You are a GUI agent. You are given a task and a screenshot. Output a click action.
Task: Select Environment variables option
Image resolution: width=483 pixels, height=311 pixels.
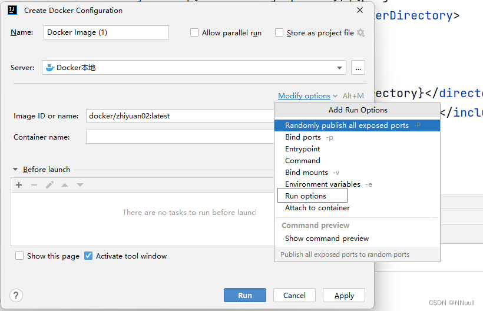(x=357, y=184)
